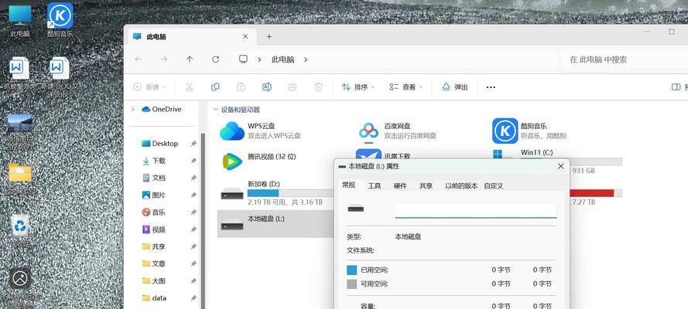Open a new Explorer tab with plus

(x=269, y=37)
